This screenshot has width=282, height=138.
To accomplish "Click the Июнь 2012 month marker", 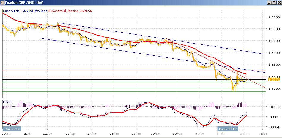I will point(228,129).
